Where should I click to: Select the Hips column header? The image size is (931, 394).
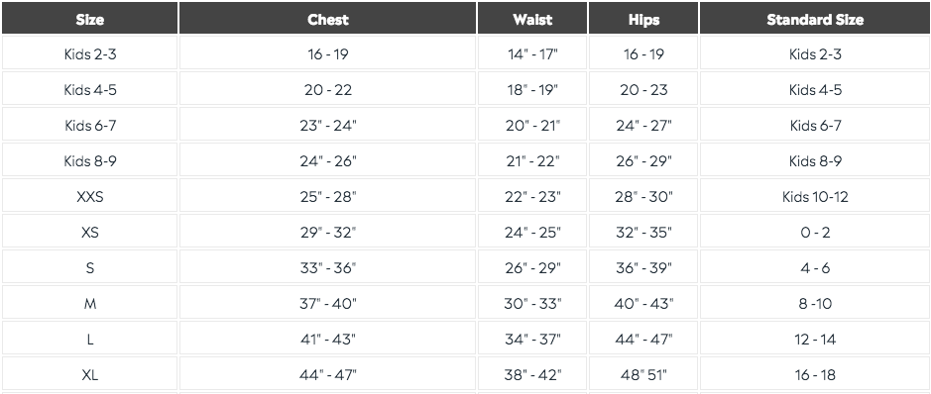pos(643,19)
